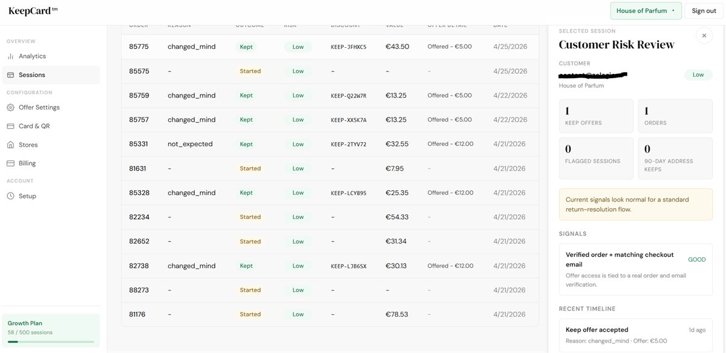The image size is (726, 353).
Task: Click the Low risk badge for order 81176
Action: 298,314
